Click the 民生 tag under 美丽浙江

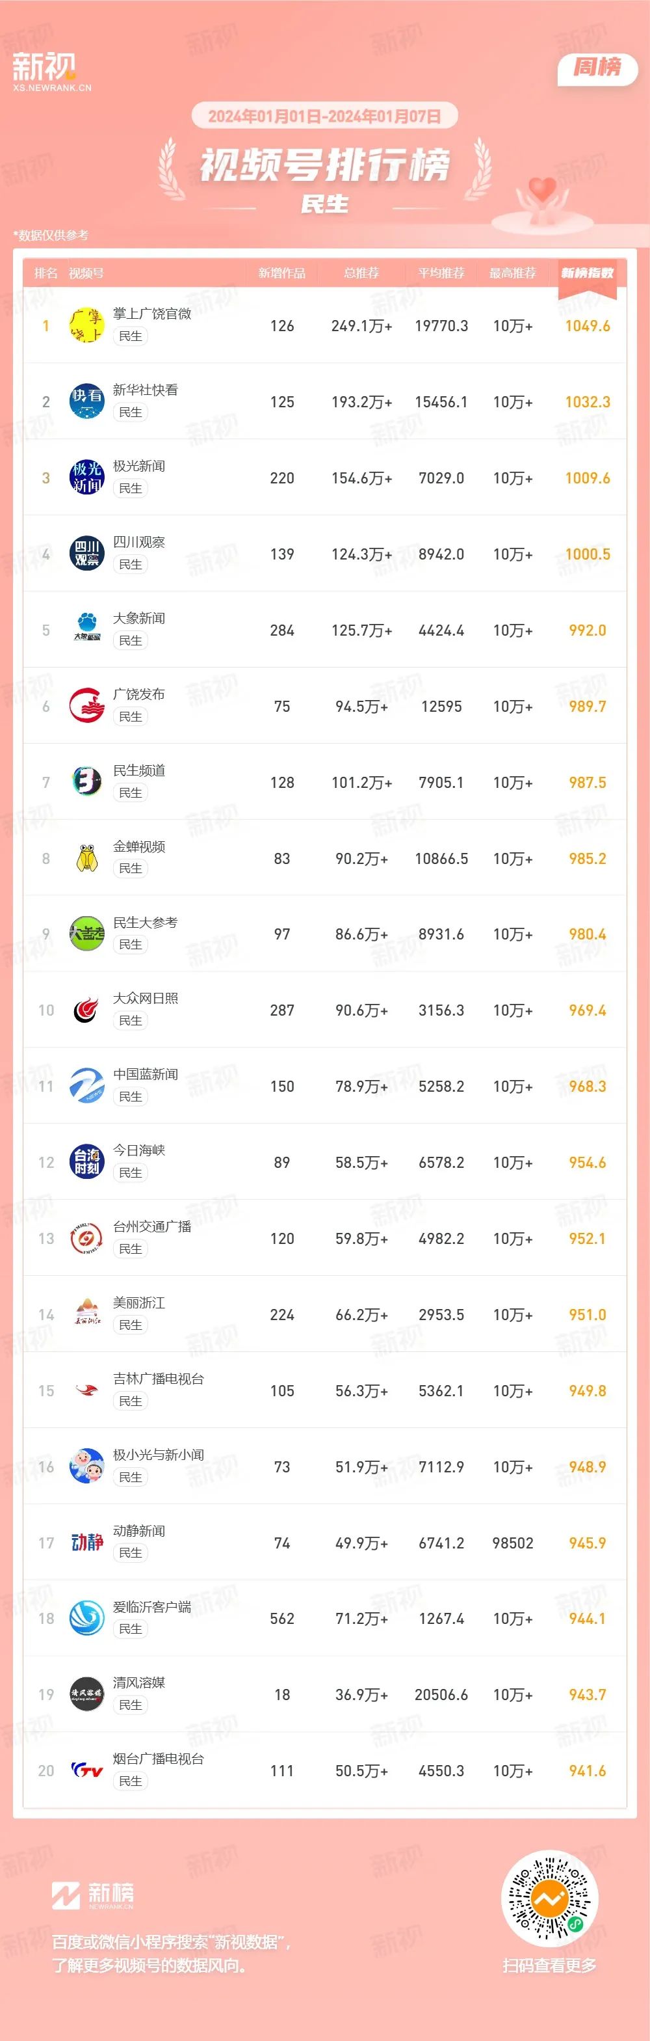tap(131, 1325)
